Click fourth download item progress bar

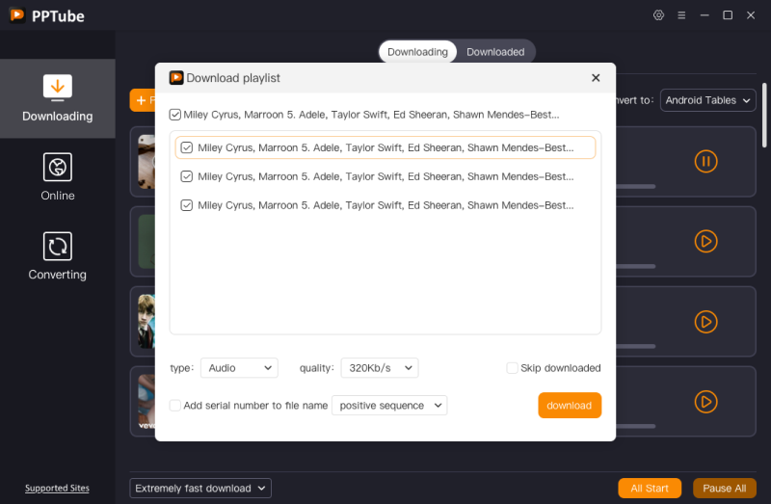(x=636, y=426)
